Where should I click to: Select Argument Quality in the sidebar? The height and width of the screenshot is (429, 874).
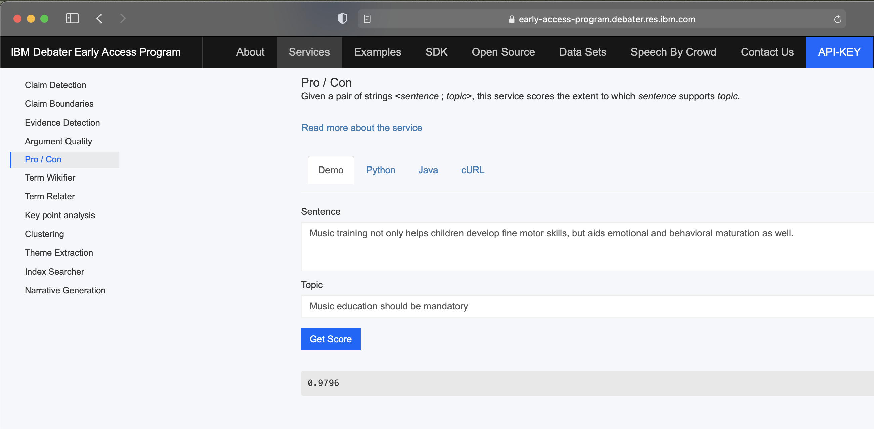click(58, 141)
